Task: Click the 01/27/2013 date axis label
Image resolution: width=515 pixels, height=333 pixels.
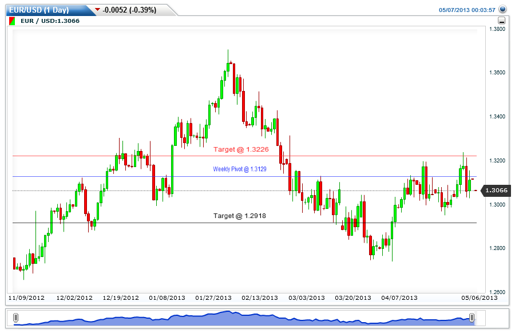Action: pyautogui.click(x=213, y=298)
